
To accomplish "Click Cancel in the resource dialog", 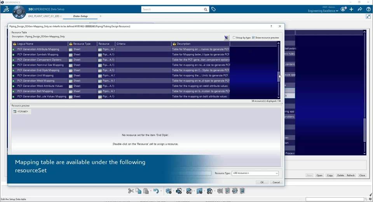I will 276,182.
